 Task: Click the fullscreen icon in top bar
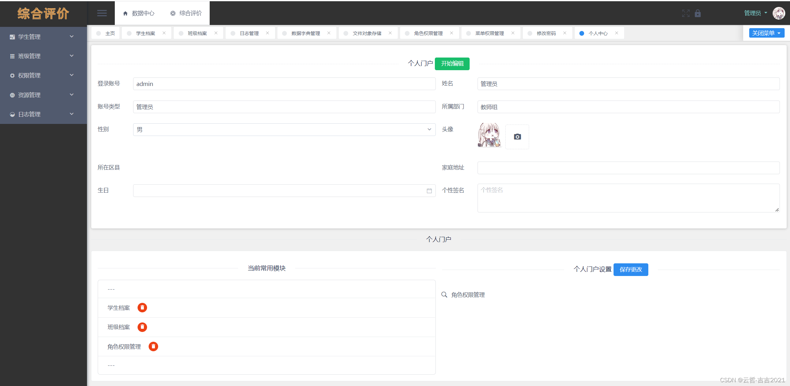click(x=686, y=13)
